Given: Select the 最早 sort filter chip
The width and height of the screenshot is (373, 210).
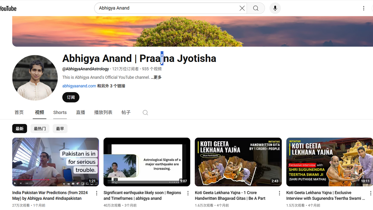Looking at the screenshot, I should point(60,128).
